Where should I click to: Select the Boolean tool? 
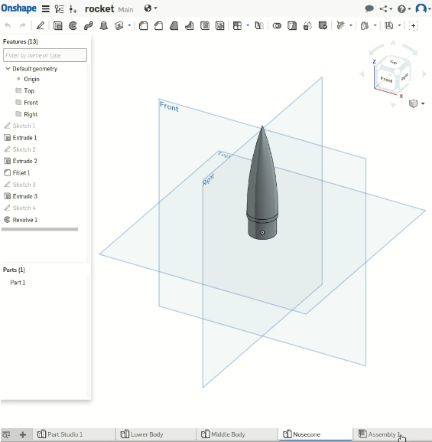point(277,26)
